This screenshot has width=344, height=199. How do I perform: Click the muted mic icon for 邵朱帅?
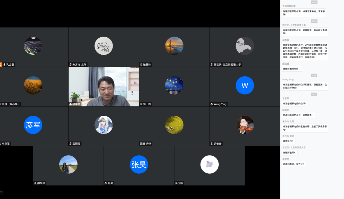[x=35, y=183]
